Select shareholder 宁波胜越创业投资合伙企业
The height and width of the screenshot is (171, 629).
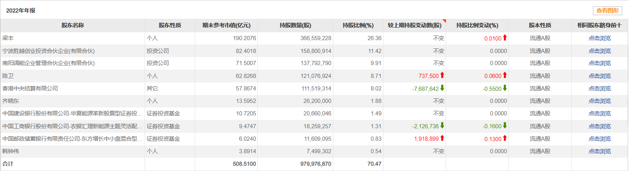pos(49,51)
